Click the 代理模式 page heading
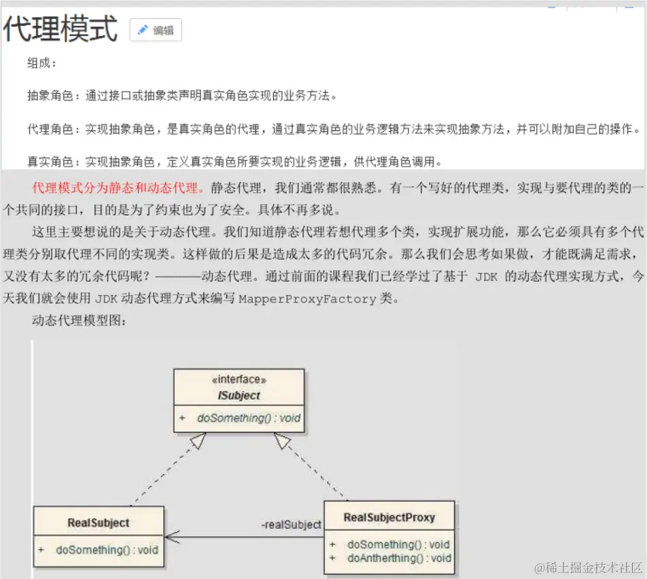647x579 pixels. 60,28
